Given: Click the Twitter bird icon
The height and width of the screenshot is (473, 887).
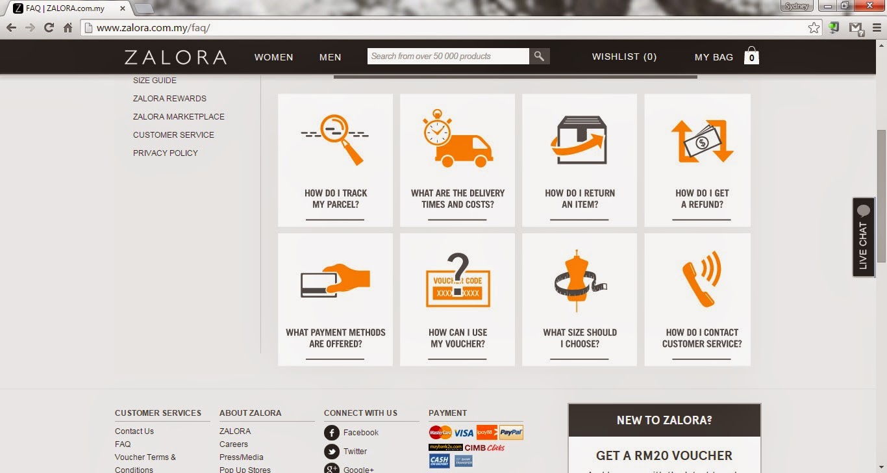Looking at the screenshot, I should pos(332,452).
